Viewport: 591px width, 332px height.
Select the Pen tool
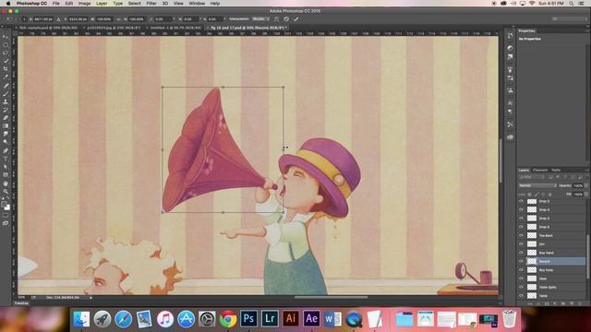6,150
